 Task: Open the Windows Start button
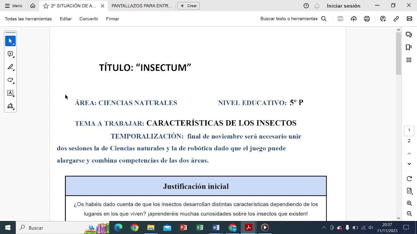tap(8, 227)
